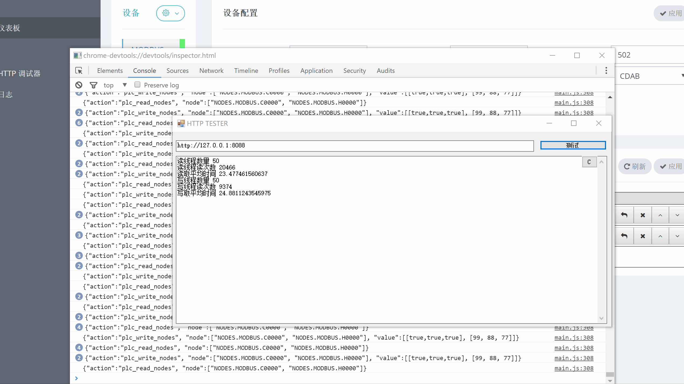Toggle the Preserve log checkbox
This screenshot has width=684, height=384.
tap(137, 85)
